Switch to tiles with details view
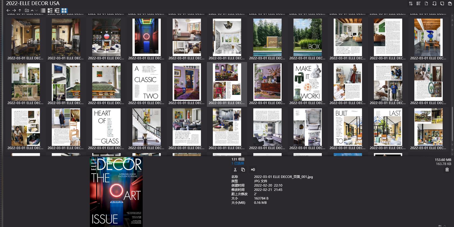The height and width of the screenshot is (227, 454). pos(50,11)
